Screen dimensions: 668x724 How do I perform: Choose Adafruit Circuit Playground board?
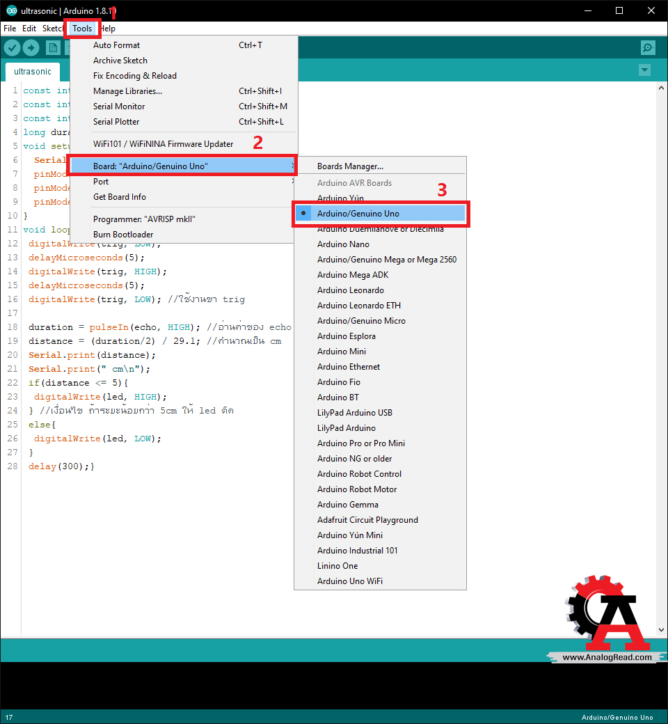[x=380, y=520]
